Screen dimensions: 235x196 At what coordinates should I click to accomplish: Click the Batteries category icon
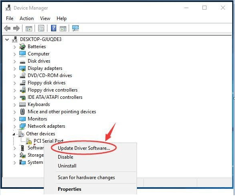(22, 47)
